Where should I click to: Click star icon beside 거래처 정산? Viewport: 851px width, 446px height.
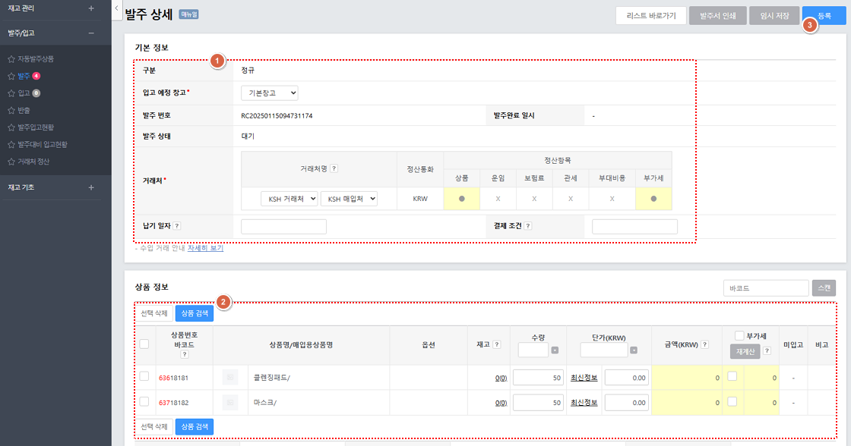(x=11, y=162)
